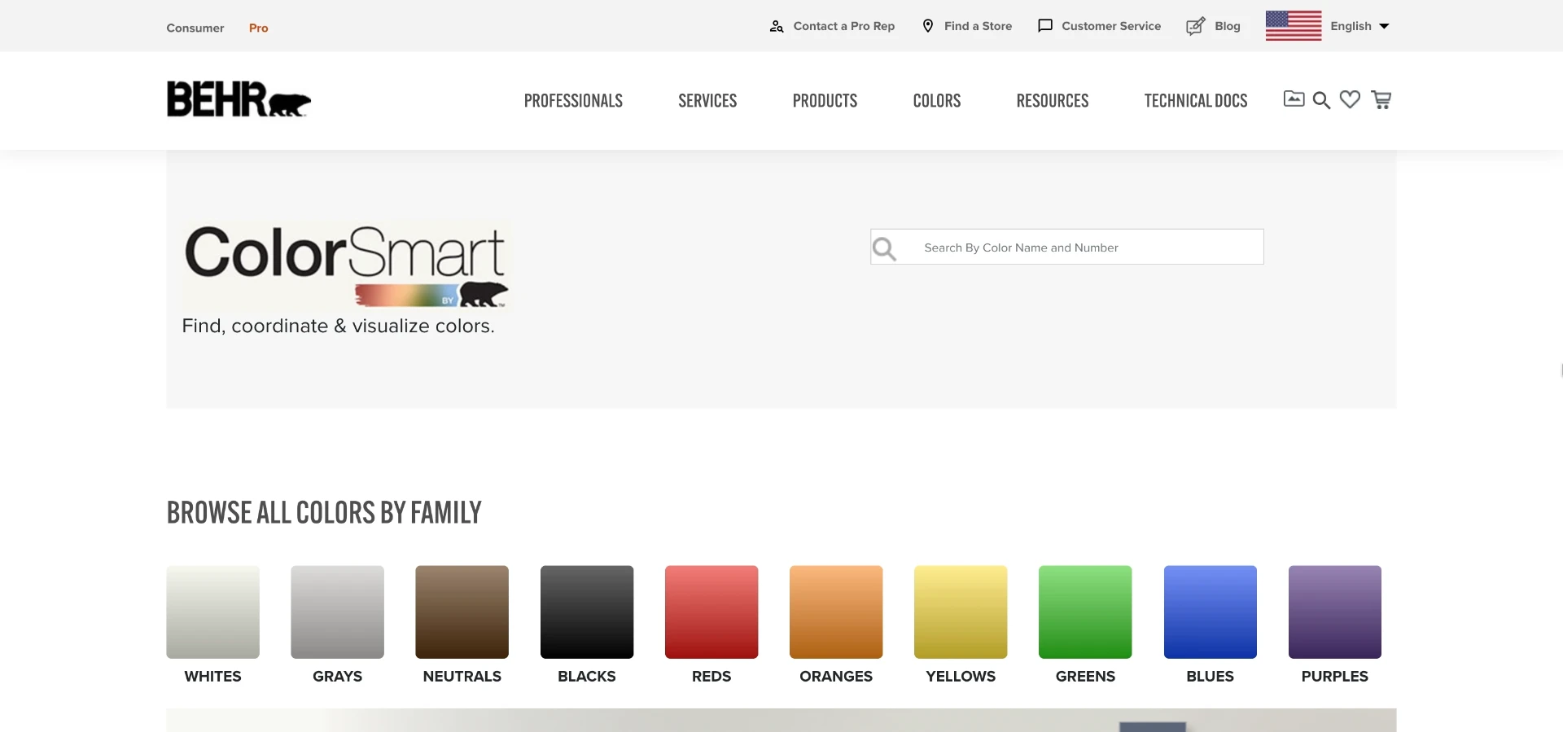Click the GRAYS label text
Image resolution: width=1563 pixels, height=732 pixels.
tap(337, 677)
